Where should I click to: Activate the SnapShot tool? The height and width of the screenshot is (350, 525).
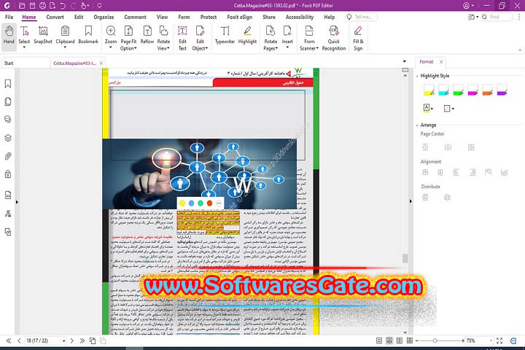pos(43,35)
